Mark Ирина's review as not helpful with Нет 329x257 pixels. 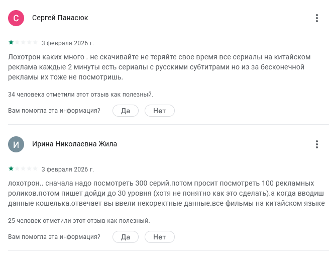(159, 237)
